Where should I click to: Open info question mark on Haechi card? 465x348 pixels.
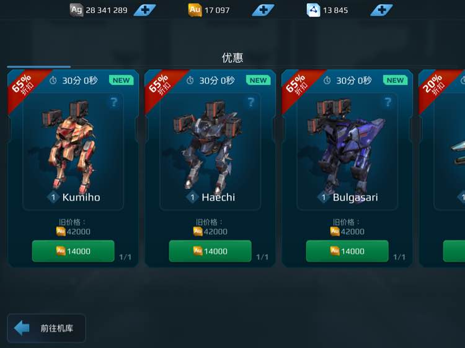tap(251, 102)
